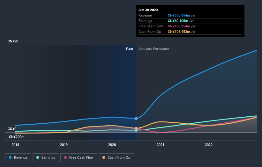Screen dimensions: 262x167
Task: Click the Revenue row label in tooltip
Action: pos(145,15)
